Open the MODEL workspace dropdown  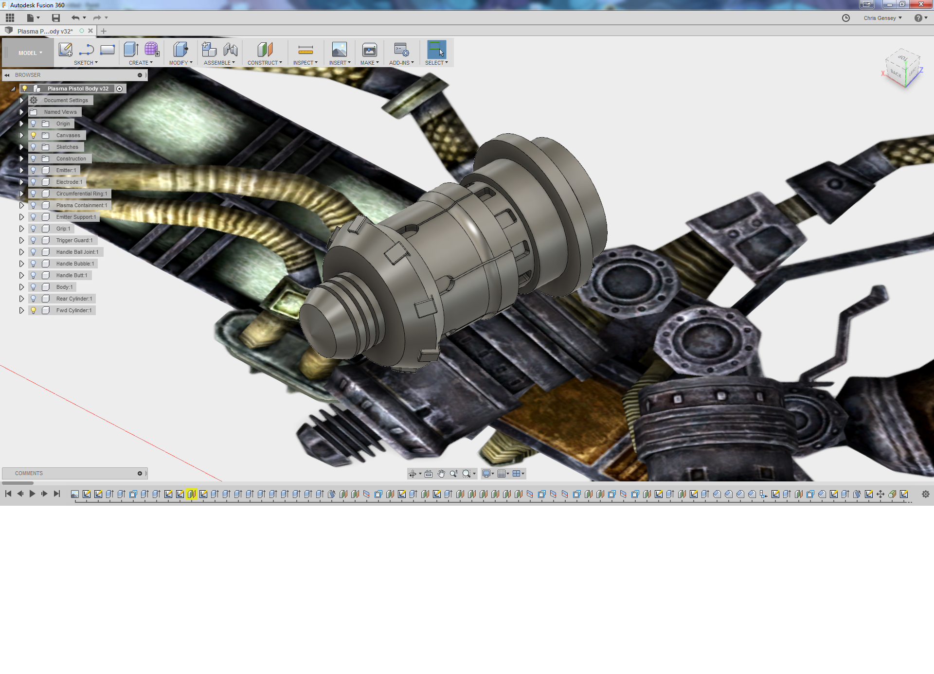30,53
